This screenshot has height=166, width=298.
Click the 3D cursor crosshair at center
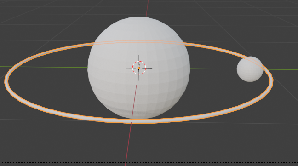[x=139, y=68]
